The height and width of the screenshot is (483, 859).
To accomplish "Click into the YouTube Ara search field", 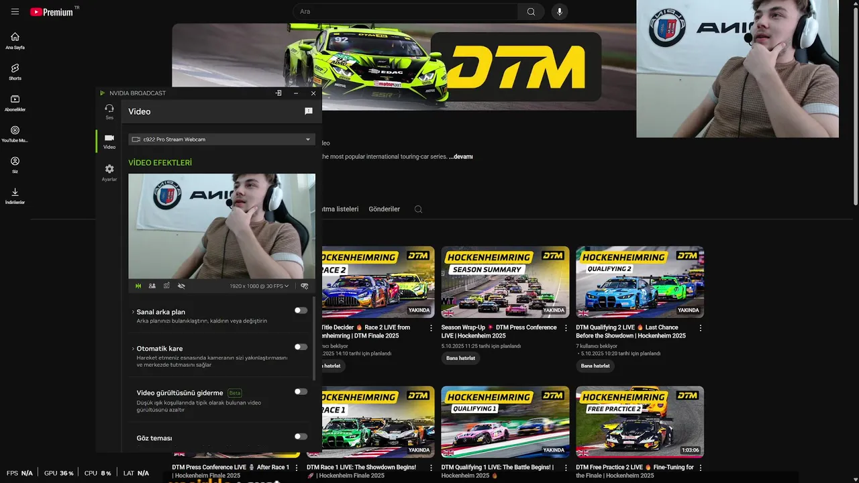I will 405,11.
